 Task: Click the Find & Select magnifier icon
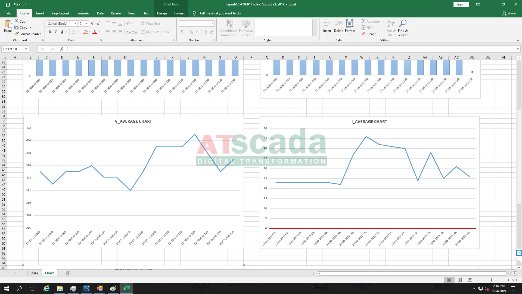pos(403,23)
